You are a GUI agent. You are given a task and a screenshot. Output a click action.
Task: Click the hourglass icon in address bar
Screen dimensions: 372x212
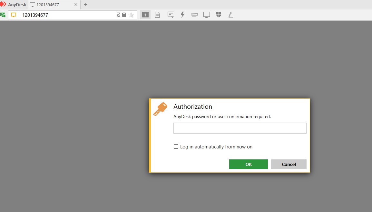[118, 15]
